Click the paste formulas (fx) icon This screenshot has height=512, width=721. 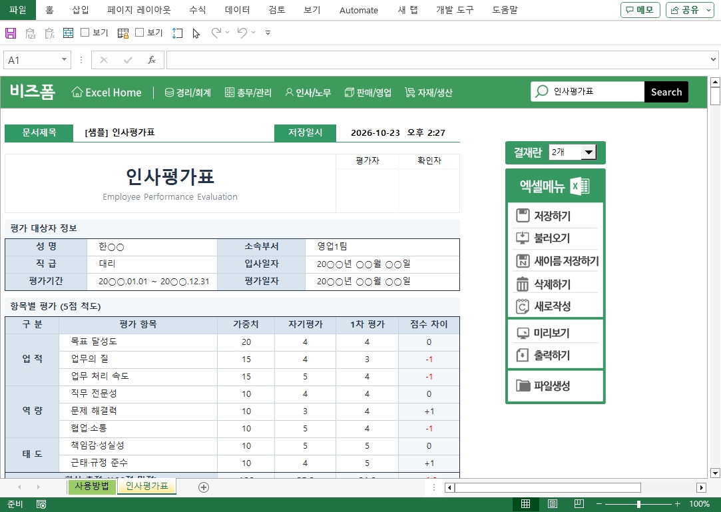coord(50,33)
